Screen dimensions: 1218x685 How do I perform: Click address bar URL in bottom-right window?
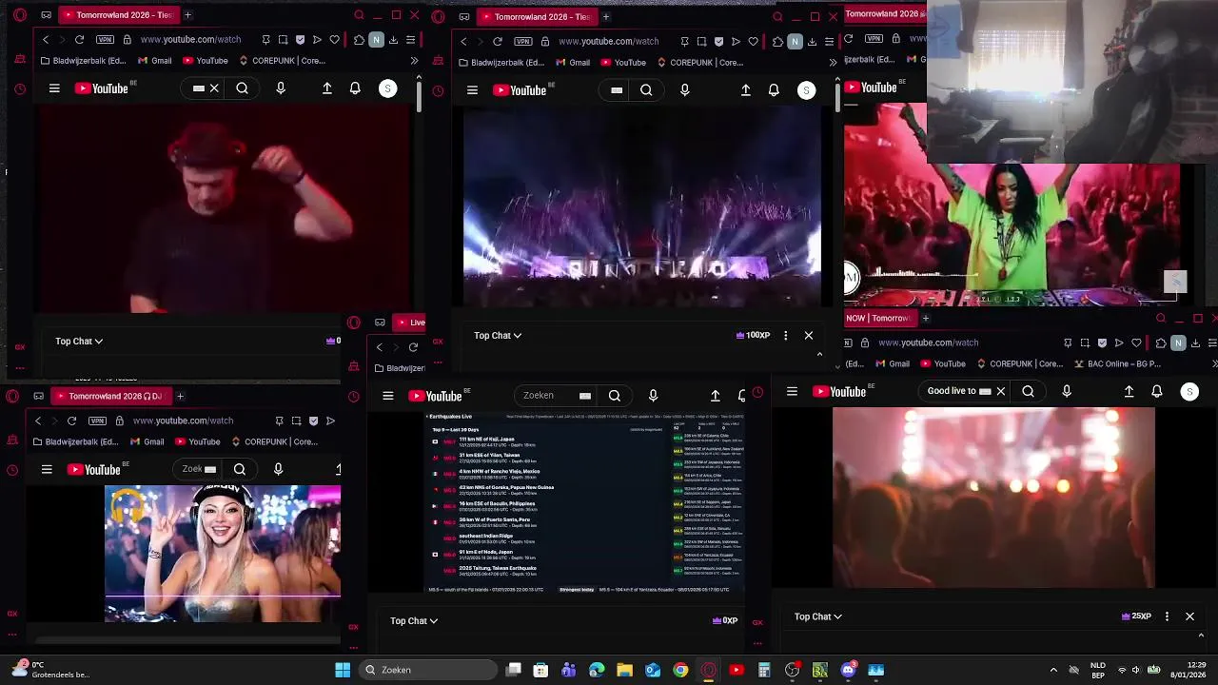pyautogui.click(x=928, y=342)
